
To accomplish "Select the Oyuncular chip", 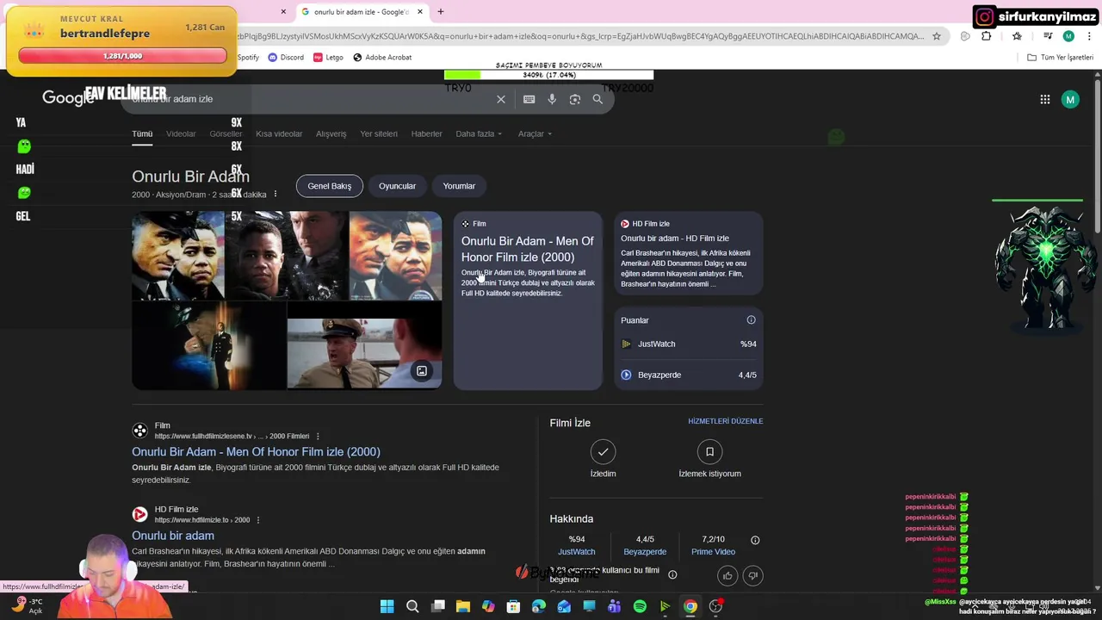I will tap(397, 186).
